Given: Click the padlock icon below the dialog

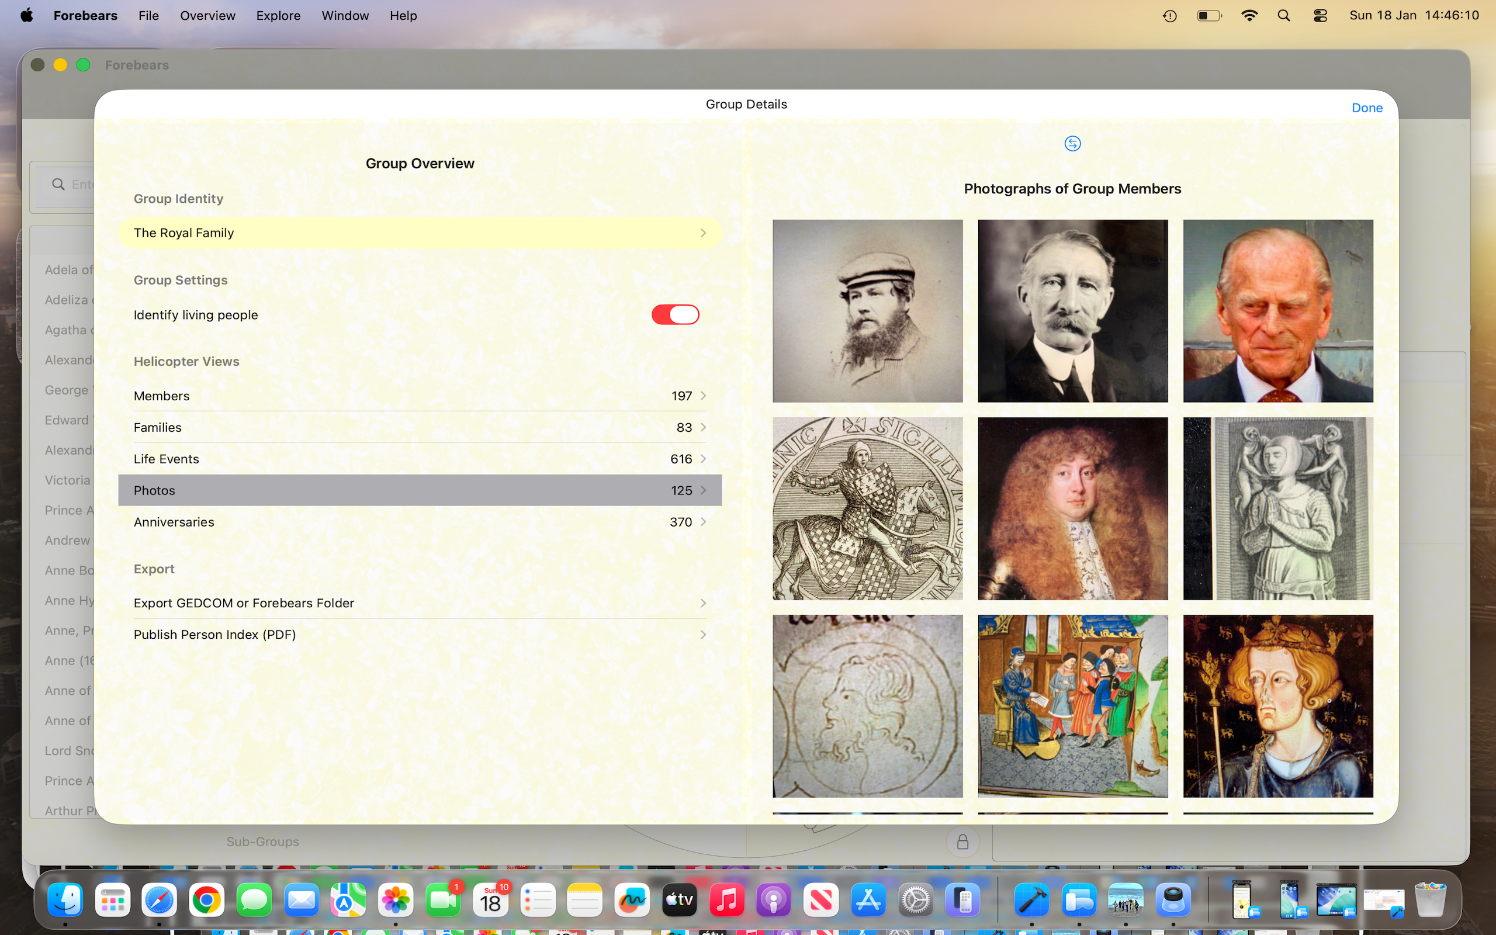Looking at the screenshot, I should [962, 841].
